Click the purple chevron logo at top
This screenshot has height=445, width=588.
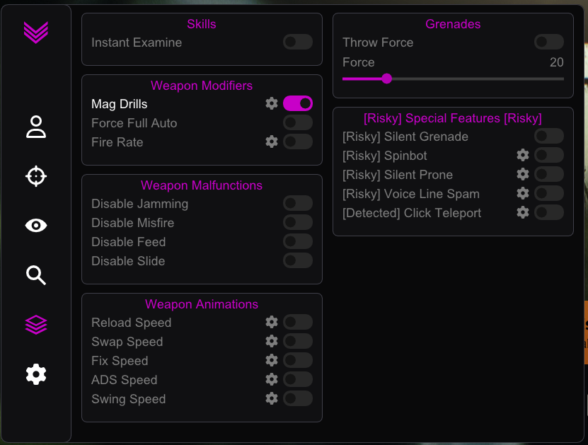pyautogui.click(x=36, y=33)
